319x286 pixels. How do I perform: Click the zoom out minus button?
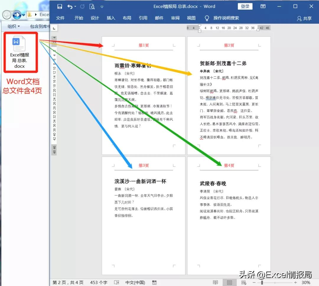point(254,282)
